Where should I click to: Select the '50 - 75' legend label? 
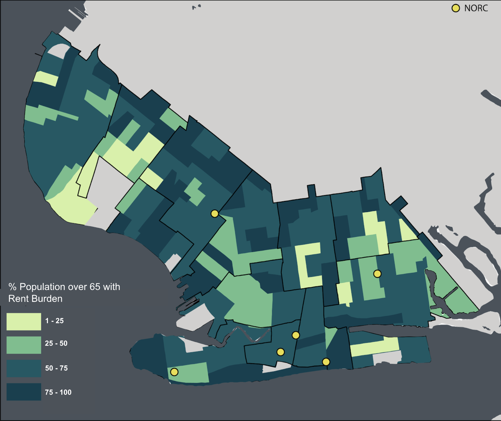(56, 368)
